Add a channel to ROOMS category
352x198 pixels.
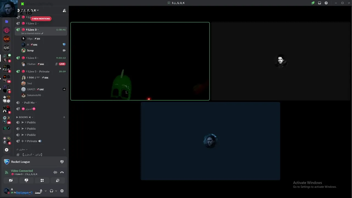[x=64, y=117]
